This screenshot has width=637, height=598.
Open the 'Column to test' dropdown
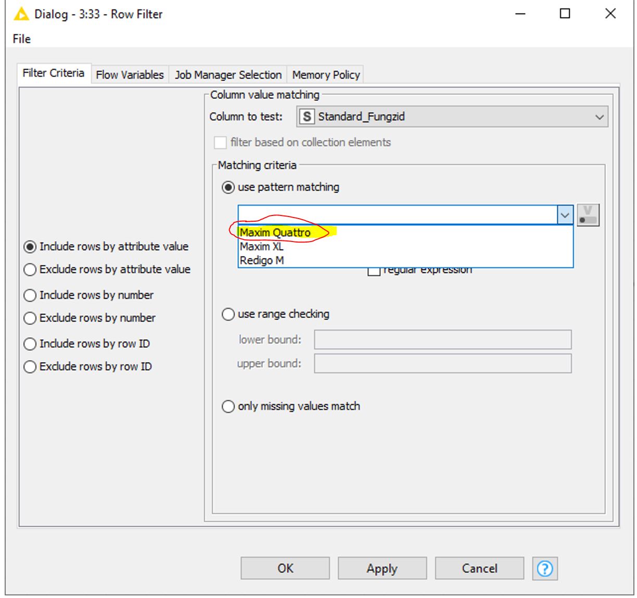[452, 117]
